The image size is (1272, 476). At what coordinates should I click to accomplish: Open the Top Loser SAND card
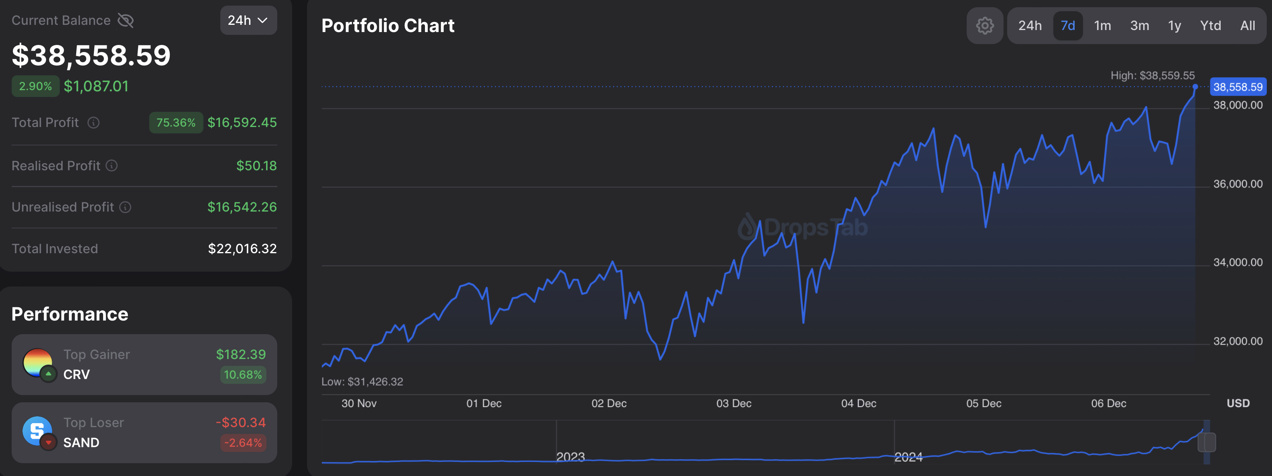[144, 433]
